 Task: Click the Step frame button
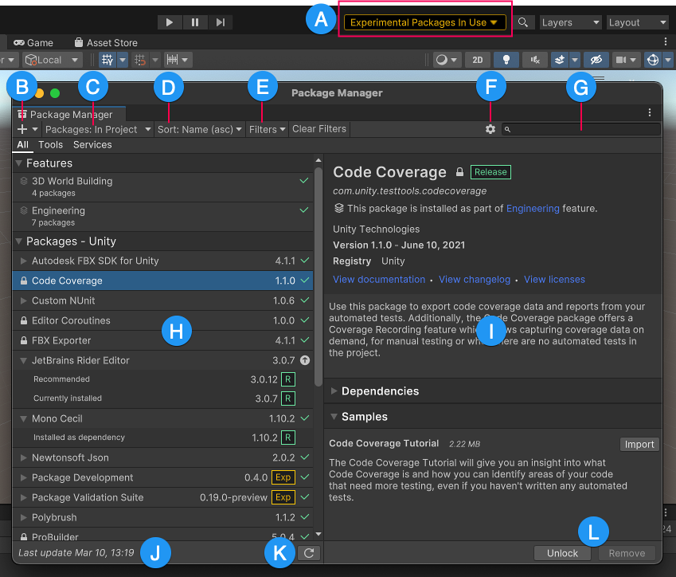(221, 22)
